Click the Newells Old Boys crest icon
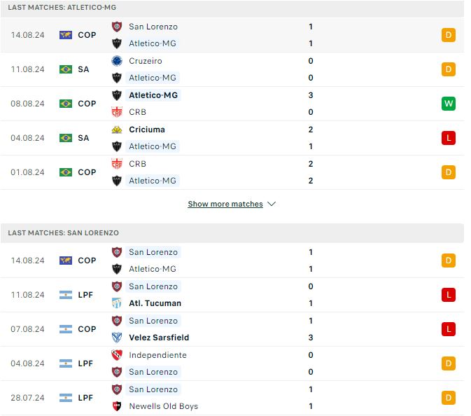This screenshot has width=471, height=416. coord(117,406)
